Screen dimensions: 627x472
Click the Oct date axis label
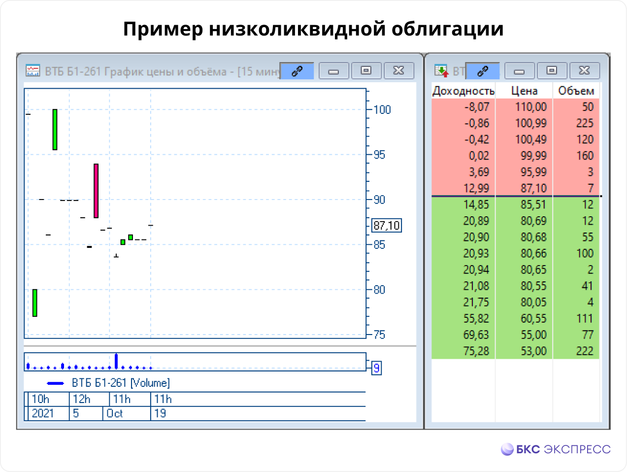[115, 413]
